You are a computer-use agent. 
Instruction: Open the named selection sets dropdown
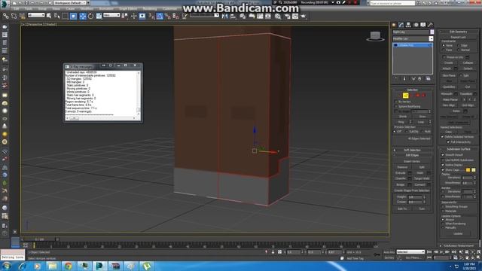(204, 15)
